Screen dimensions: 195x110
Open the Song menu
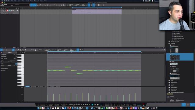pyautogui.click(x=19, y=1)
